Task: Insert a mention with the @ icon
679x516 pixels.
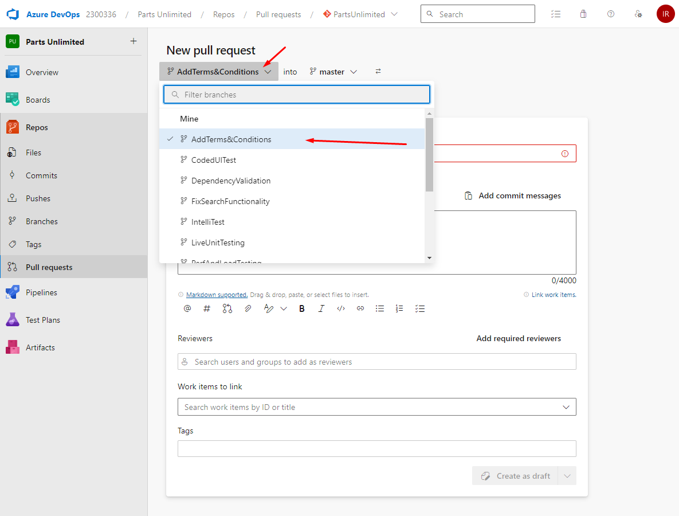Action: coord(187,308)
